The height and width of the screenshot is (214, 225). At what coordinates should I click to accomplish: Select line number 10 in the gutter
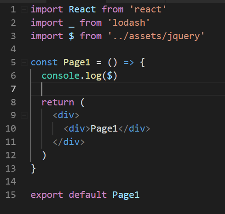(11, 128)
